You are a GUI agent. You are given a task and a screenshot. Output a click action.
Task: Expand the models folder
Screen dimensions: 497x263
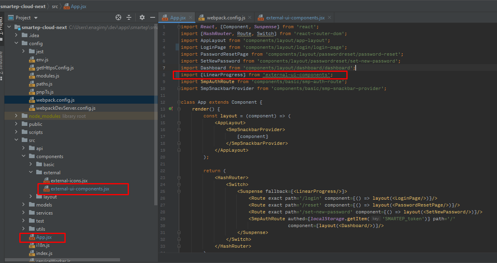tap(24, 205)
